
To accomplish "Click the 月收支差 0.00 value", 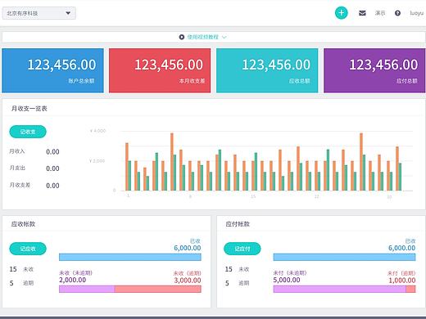I will 52,186.
